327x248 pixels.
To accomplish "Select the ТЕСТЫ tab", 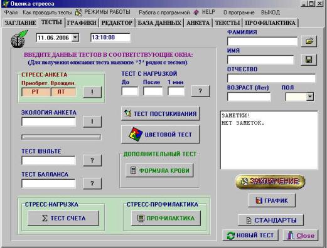I will point(51,22).
